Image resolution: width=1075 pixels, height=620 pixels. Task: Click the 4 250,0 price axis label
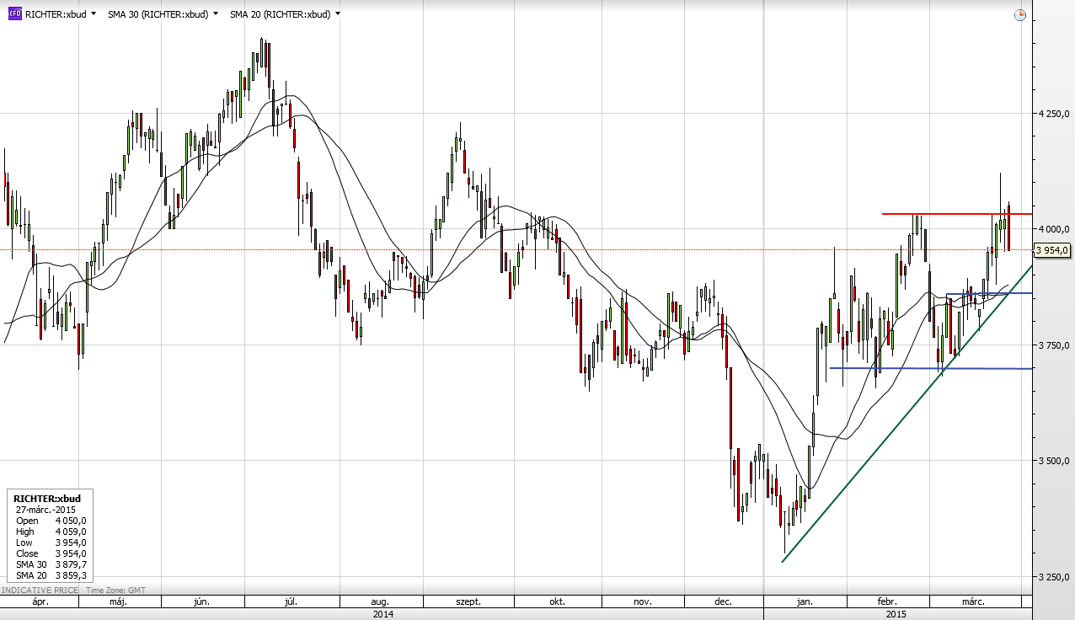(x=1055, y=114)
